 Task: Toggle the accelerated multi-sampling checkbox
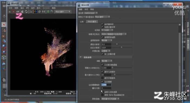[102, 27]
